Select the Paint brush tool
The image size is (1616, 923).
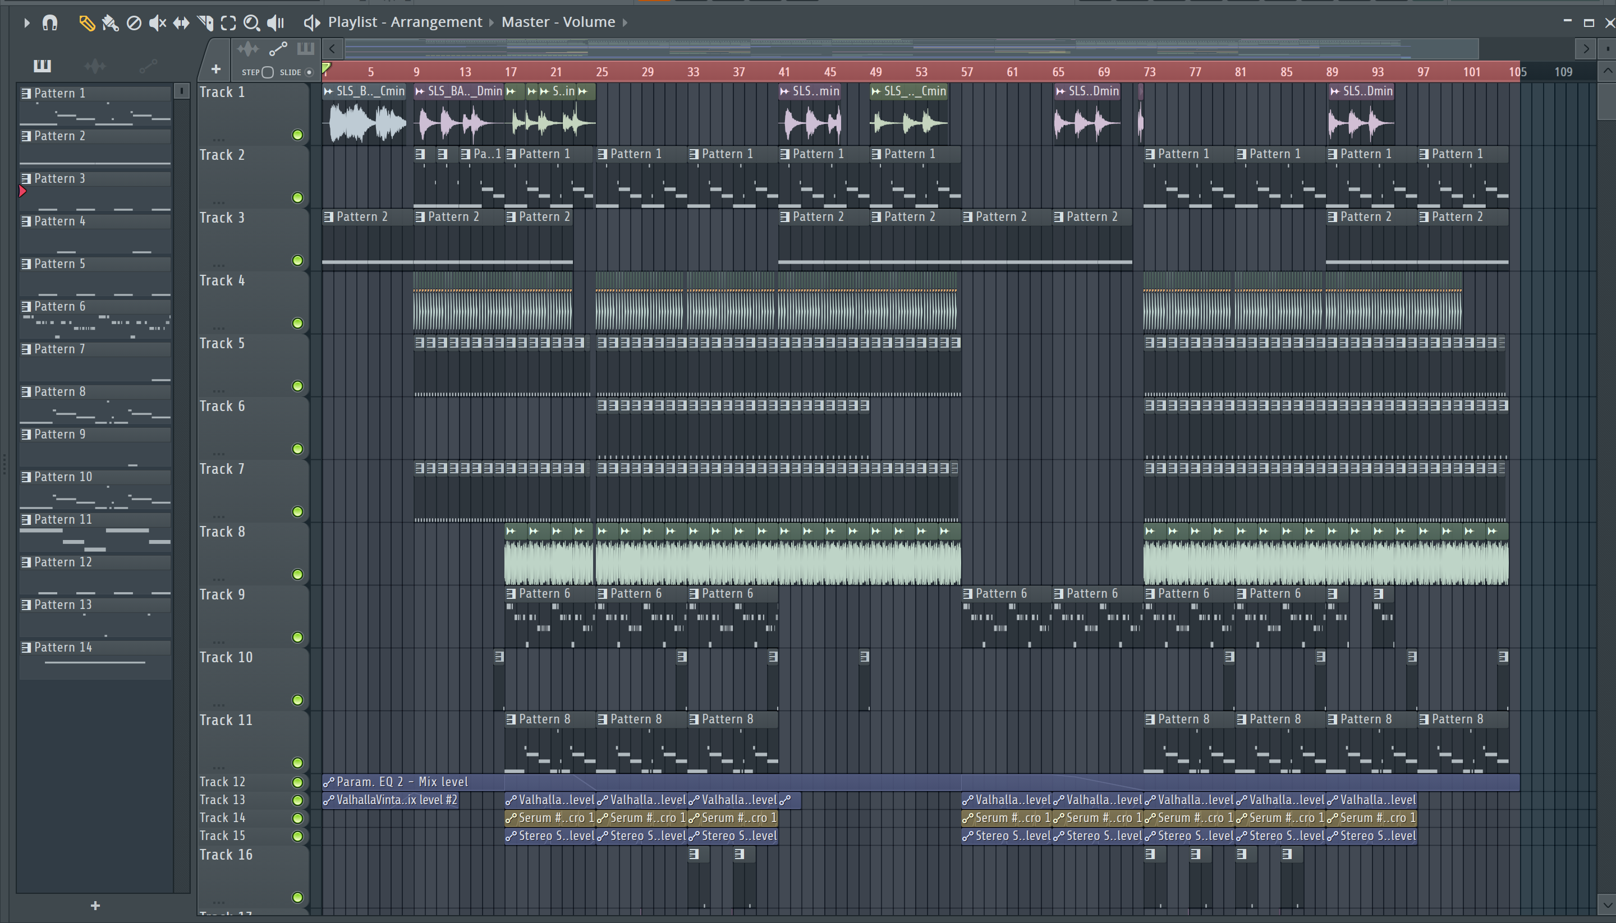[110, 23]
